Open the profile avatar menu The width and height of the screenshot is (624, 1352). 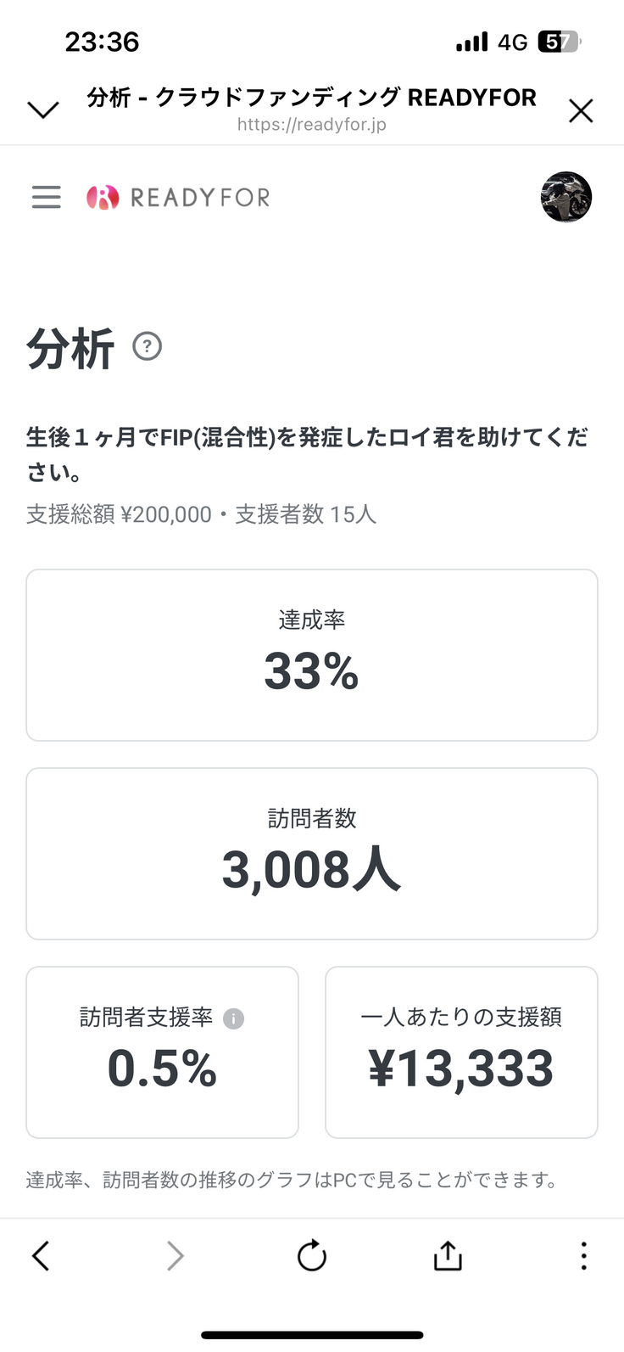[566, 197]
